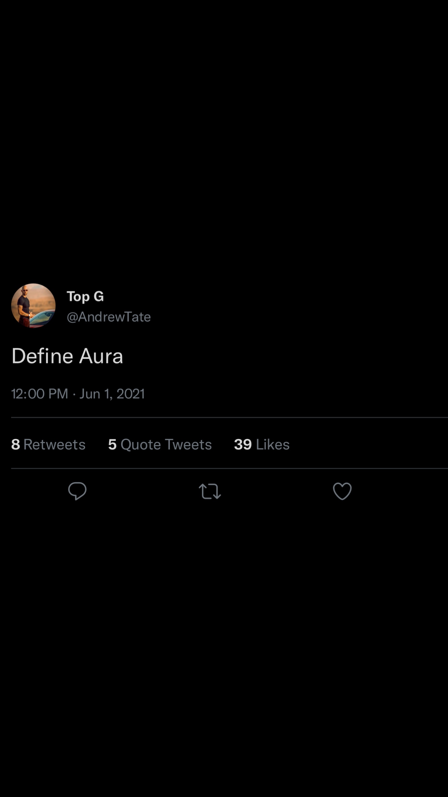The height and width of the screenshot is (797, 448).
Task: Select the Jun 1, 2021 date
Action: pyautogui.click(x=112, y=394)
